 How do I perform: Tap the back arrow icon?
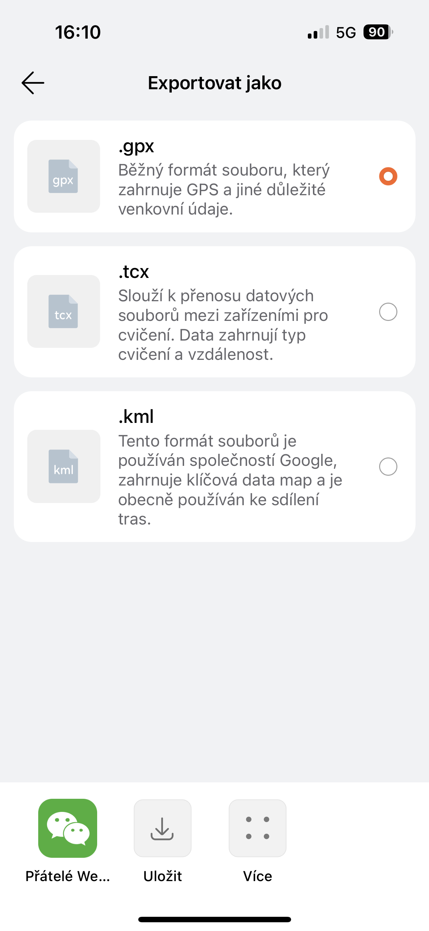[33, 83]
